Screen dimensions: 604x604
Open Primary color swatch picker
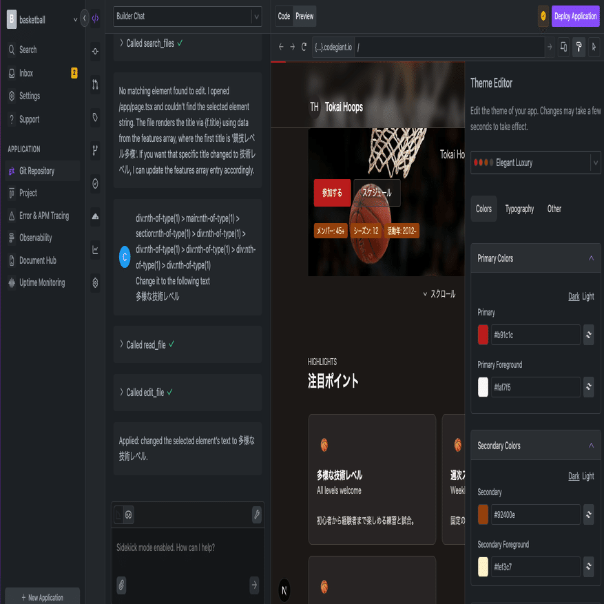click(x=483, y=335)
